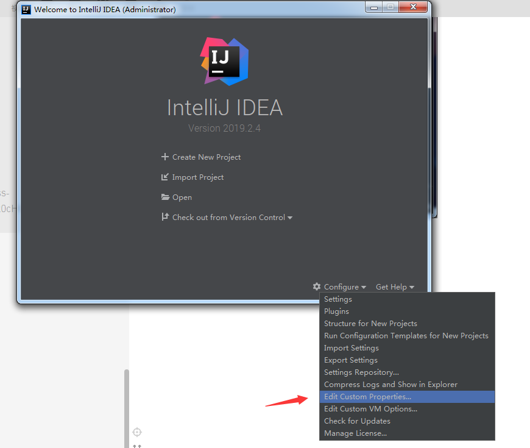Click the Check out from Version Control icon

pyautogui.click(x=165, y=217)
